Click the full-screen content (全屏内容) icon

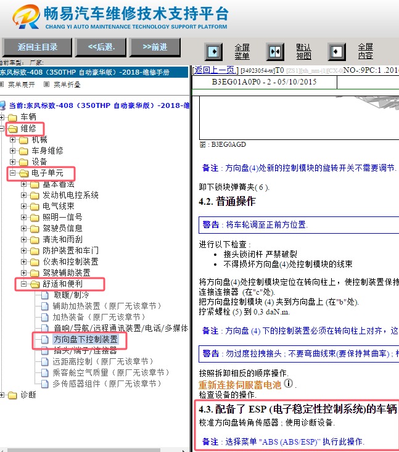(x=337, y=52)
